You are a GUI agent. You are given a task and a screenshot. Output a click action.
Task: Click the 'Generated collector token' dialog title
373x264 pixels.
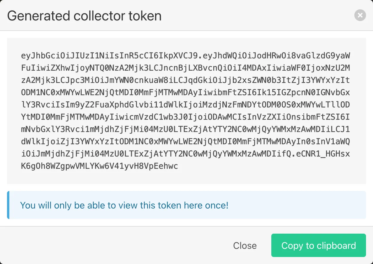pos(84,16)
